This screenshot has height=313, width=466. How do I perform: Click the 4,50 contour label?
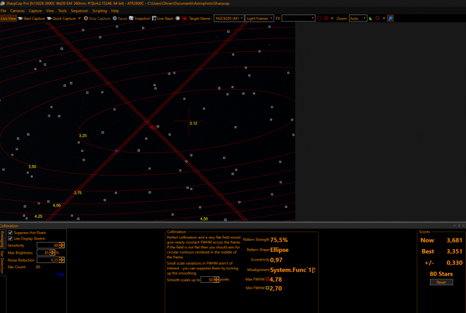coord(204,219)
